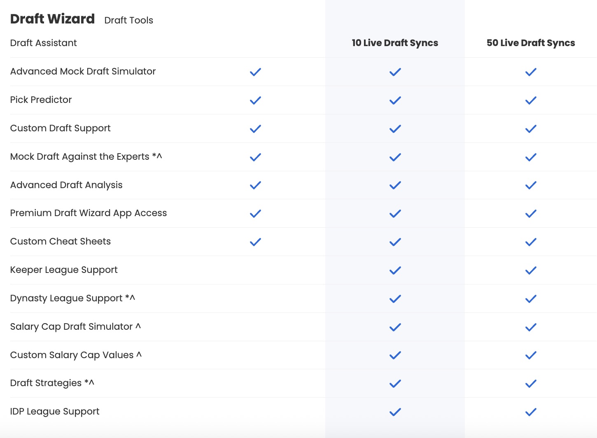Click the Draft Strategies feature name

click(52, 383)
